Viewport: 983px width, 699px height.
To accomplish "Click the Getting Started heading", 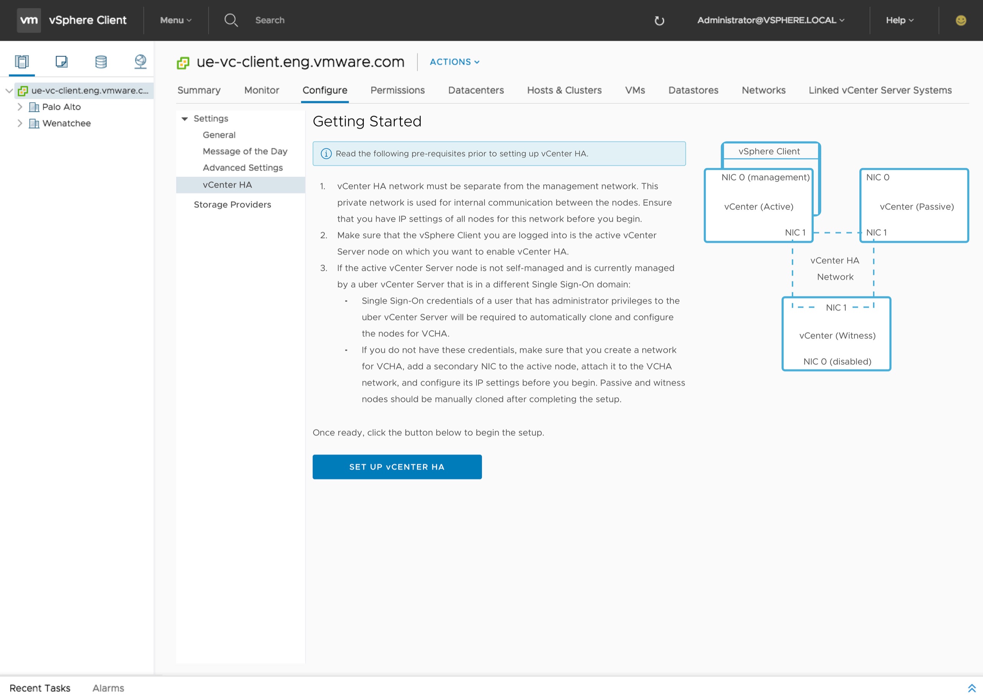I will tap(367, 121).
